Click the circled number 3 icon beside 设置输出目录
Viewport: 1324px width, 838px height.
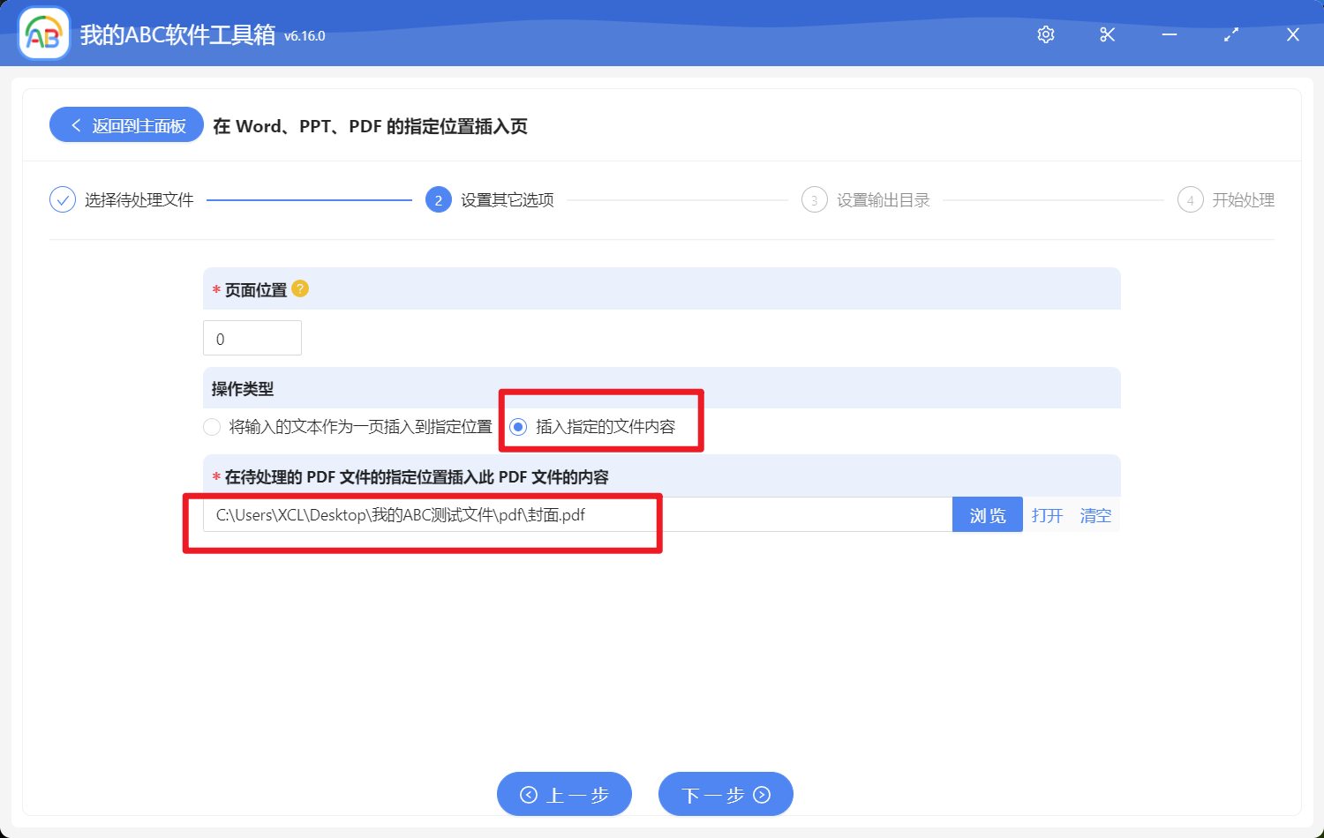[814, 199]
